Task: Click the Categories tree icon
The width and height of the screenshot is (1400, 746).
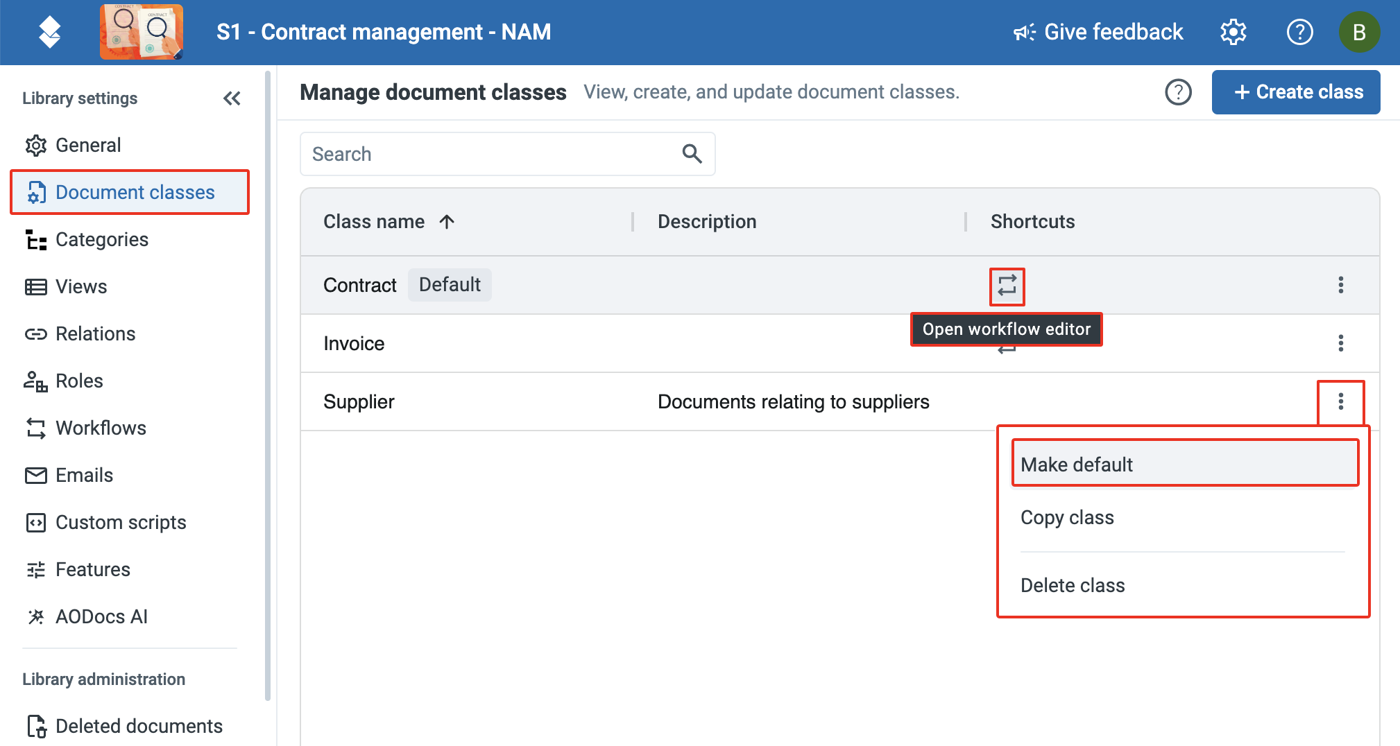Action: [35, 240]
